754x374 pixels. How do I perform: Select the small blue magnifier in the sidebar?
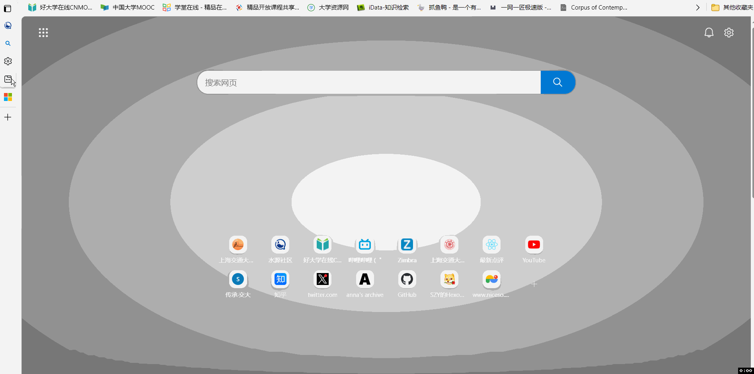(x=8, y=43)
